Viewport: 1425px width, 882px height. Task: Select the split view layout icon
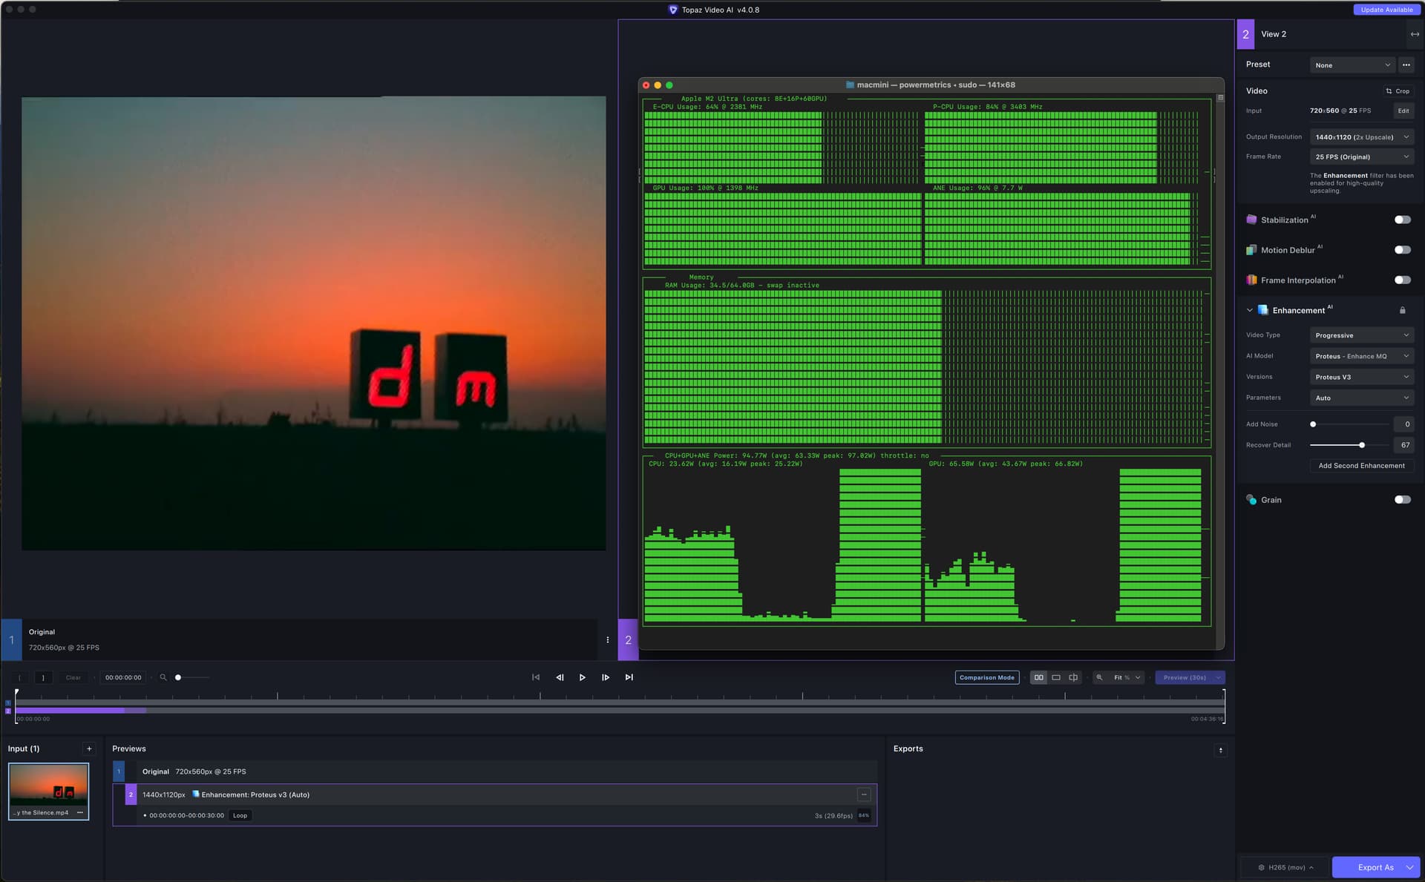1073,677
